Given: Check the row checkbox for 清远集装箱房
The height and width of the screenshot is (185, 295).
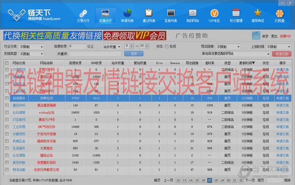Looking at the screenshot, I should pyautogui.click(x=7, y=106).
